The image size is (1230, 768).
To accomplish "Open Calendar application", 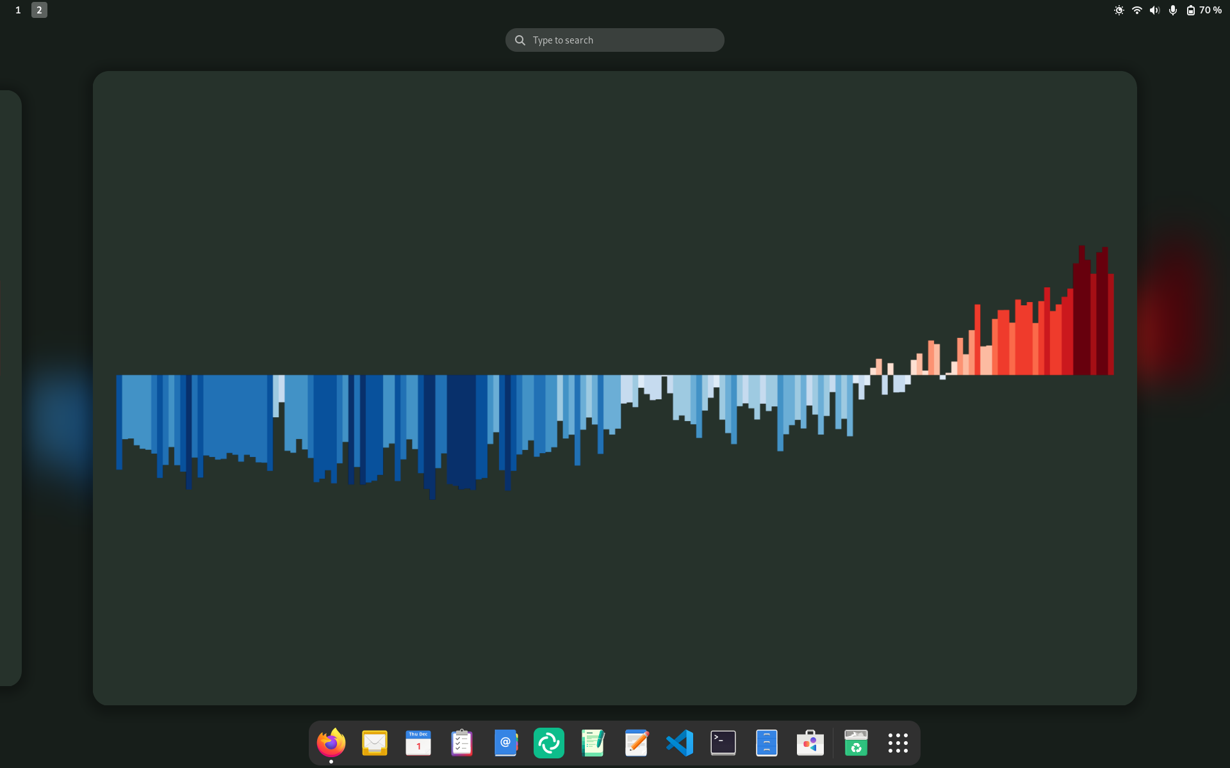I will (416, 742).
